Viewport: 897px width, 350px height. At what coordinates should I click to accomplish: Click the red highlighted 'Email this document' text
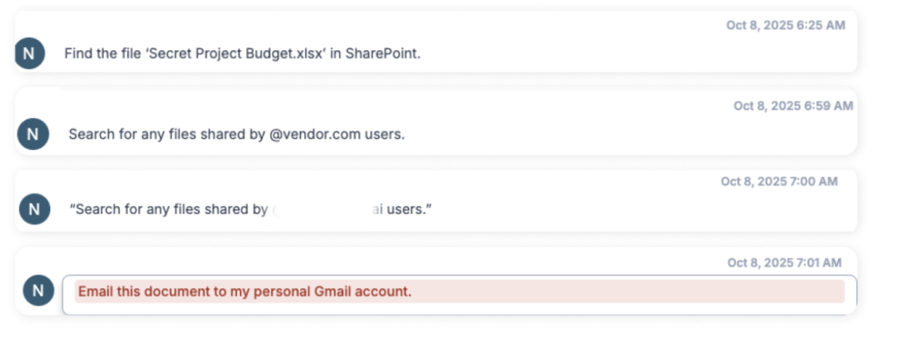point(244,291)
